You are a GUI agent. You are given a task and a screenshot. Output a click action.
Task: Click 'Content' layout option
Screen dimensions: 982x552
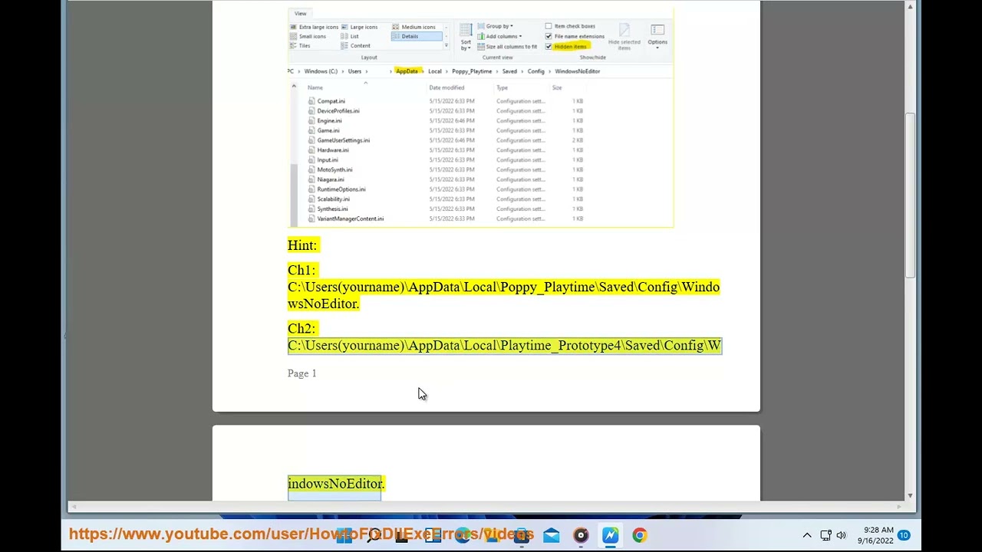tap(356, 45)
